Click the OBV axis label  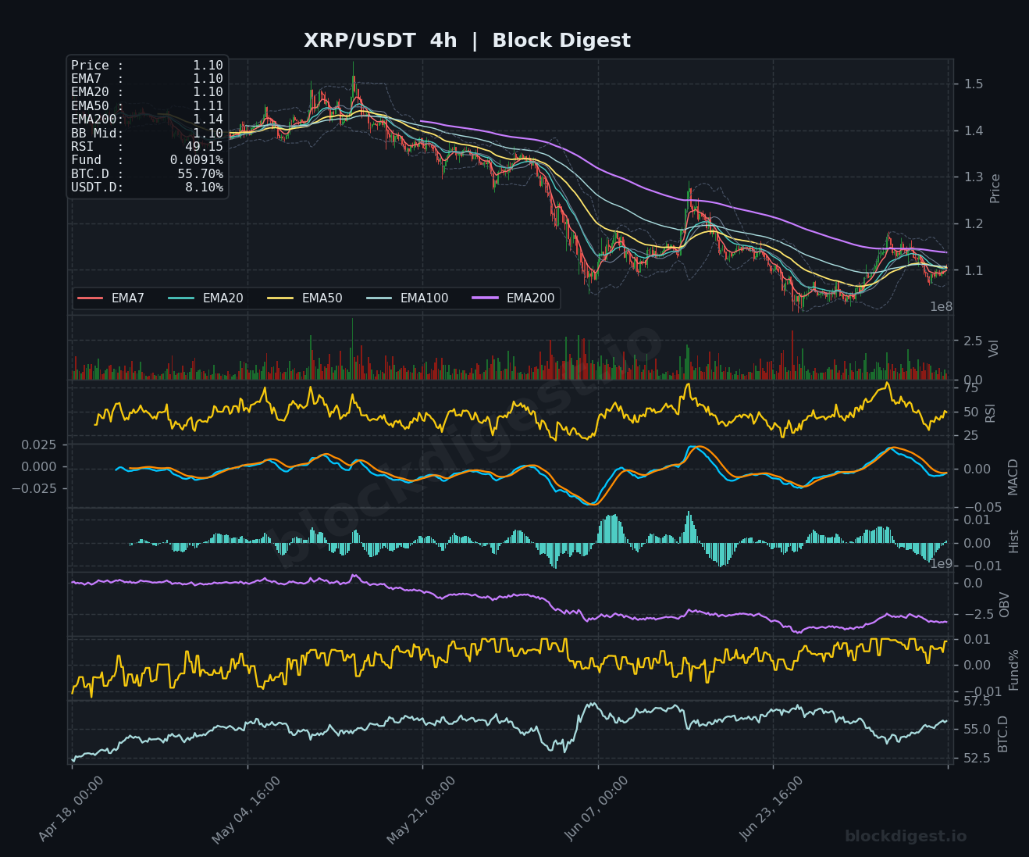1005,605
